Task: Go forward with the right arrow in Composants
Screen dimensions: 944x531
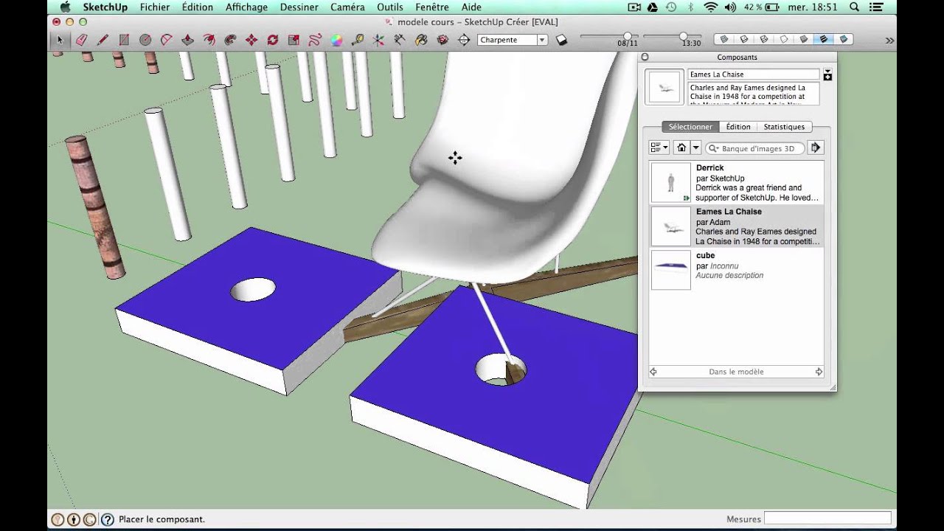Action: click(819, 372)
